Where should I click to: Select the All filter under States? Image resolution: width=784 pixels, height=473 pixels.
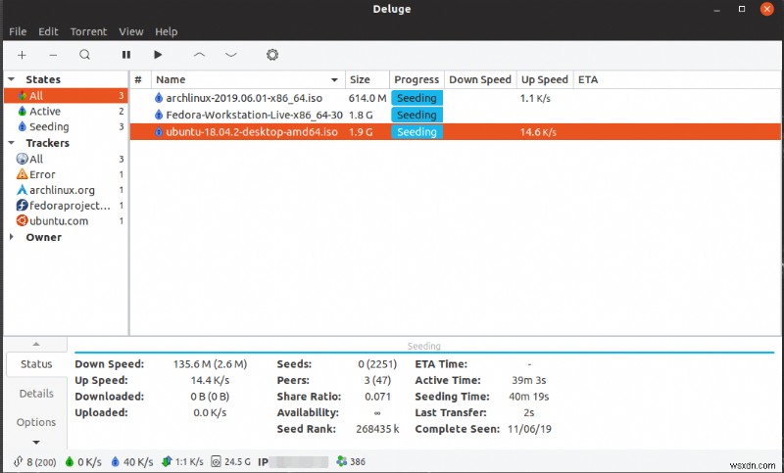pyautogui.click(x=65, y=95)
